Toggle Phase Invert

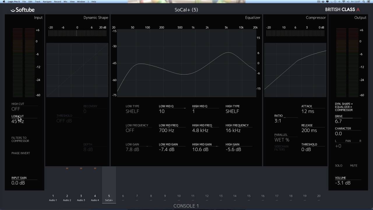tap(21, 153)
